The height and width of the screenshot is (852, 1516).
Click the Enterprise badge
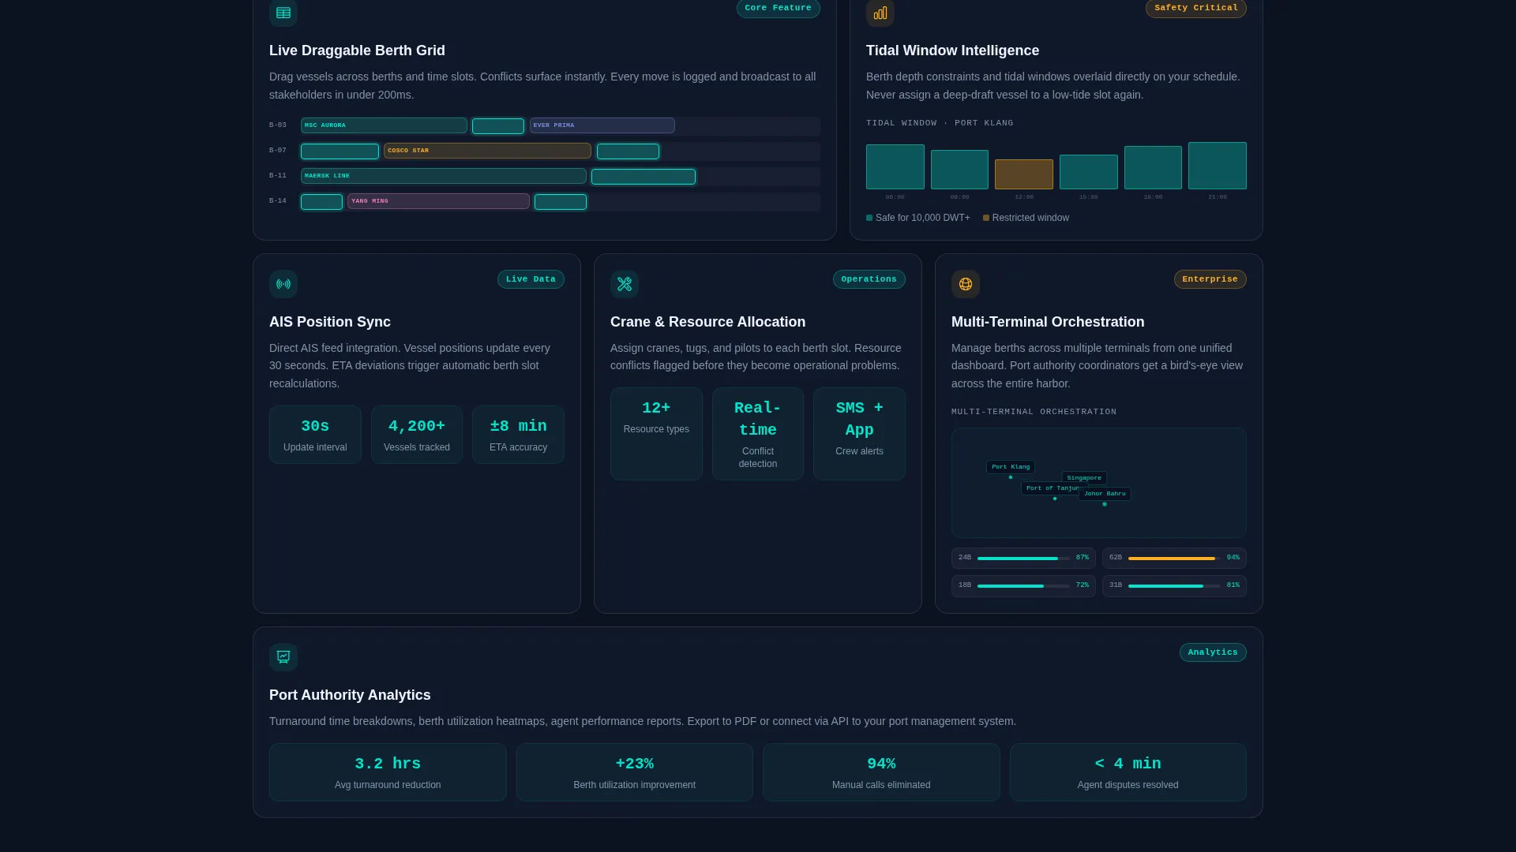tap(1210, 279)
